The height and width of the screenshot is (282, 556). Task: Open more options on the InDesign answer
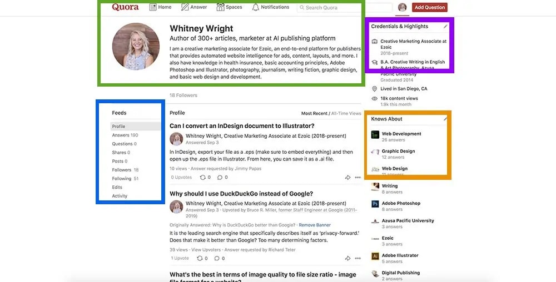pyautogui.click(x=358, y=177)
